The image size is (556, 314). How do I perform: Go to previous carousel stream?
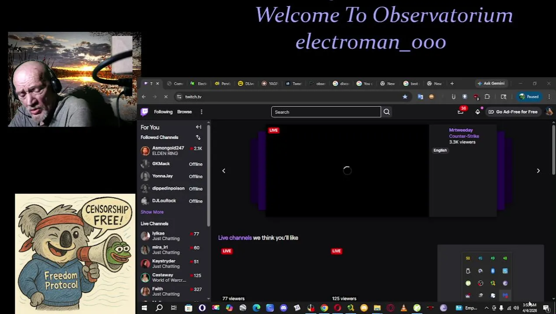click(x=223, y=171)
